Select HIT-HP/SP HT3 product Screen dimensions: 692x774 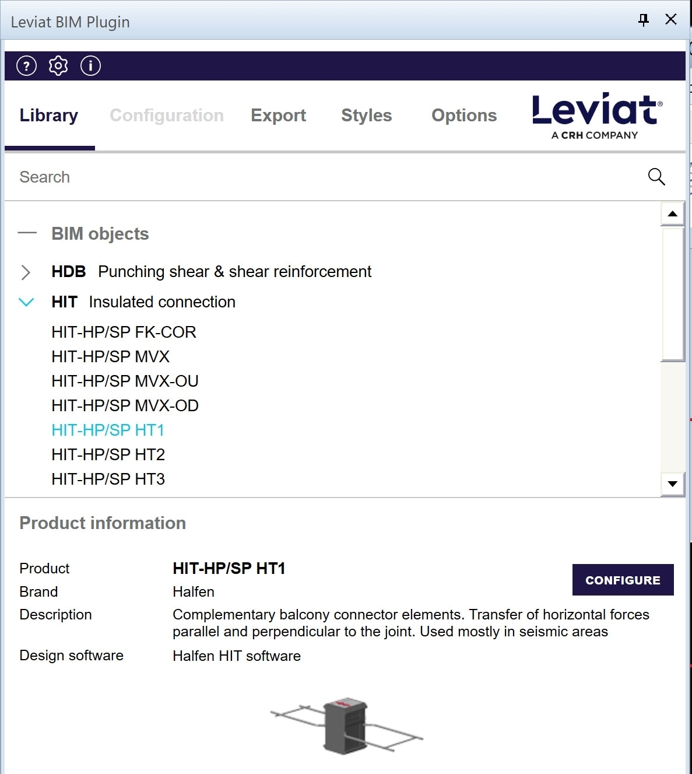click(x=108, y=479)
